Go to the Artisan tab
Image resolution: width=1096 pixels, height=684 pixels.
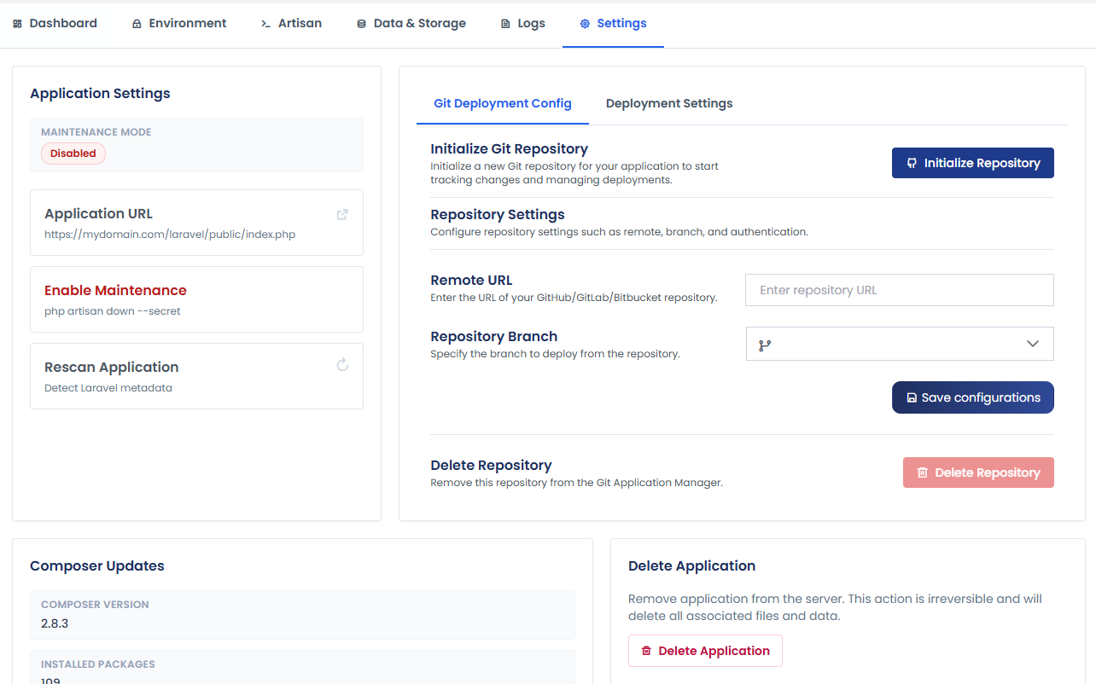(291, 24)
